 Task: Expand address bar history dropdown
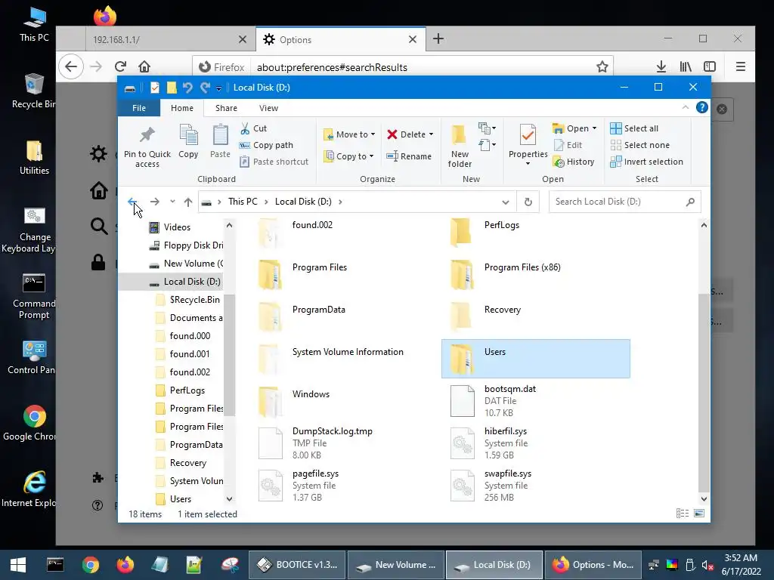pyautogui.click(x=506, y=202)
